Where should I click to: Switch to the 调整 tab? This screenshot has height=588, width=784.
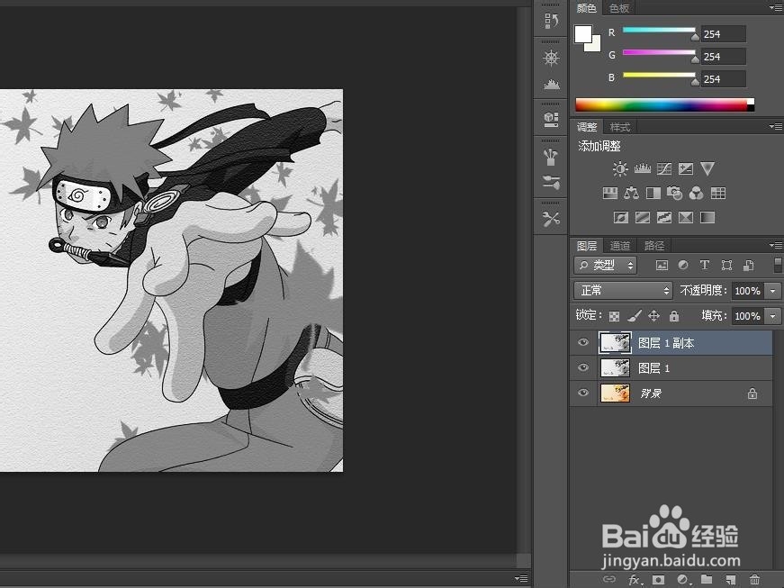[587, 127]
